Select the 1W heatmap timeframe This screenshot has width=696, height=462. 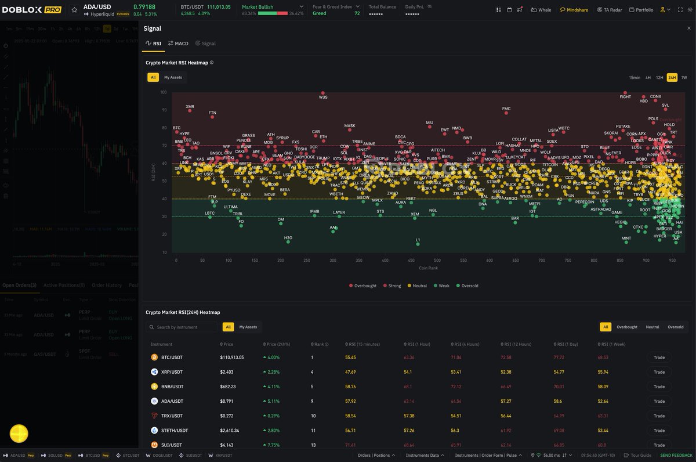(684, 77)
